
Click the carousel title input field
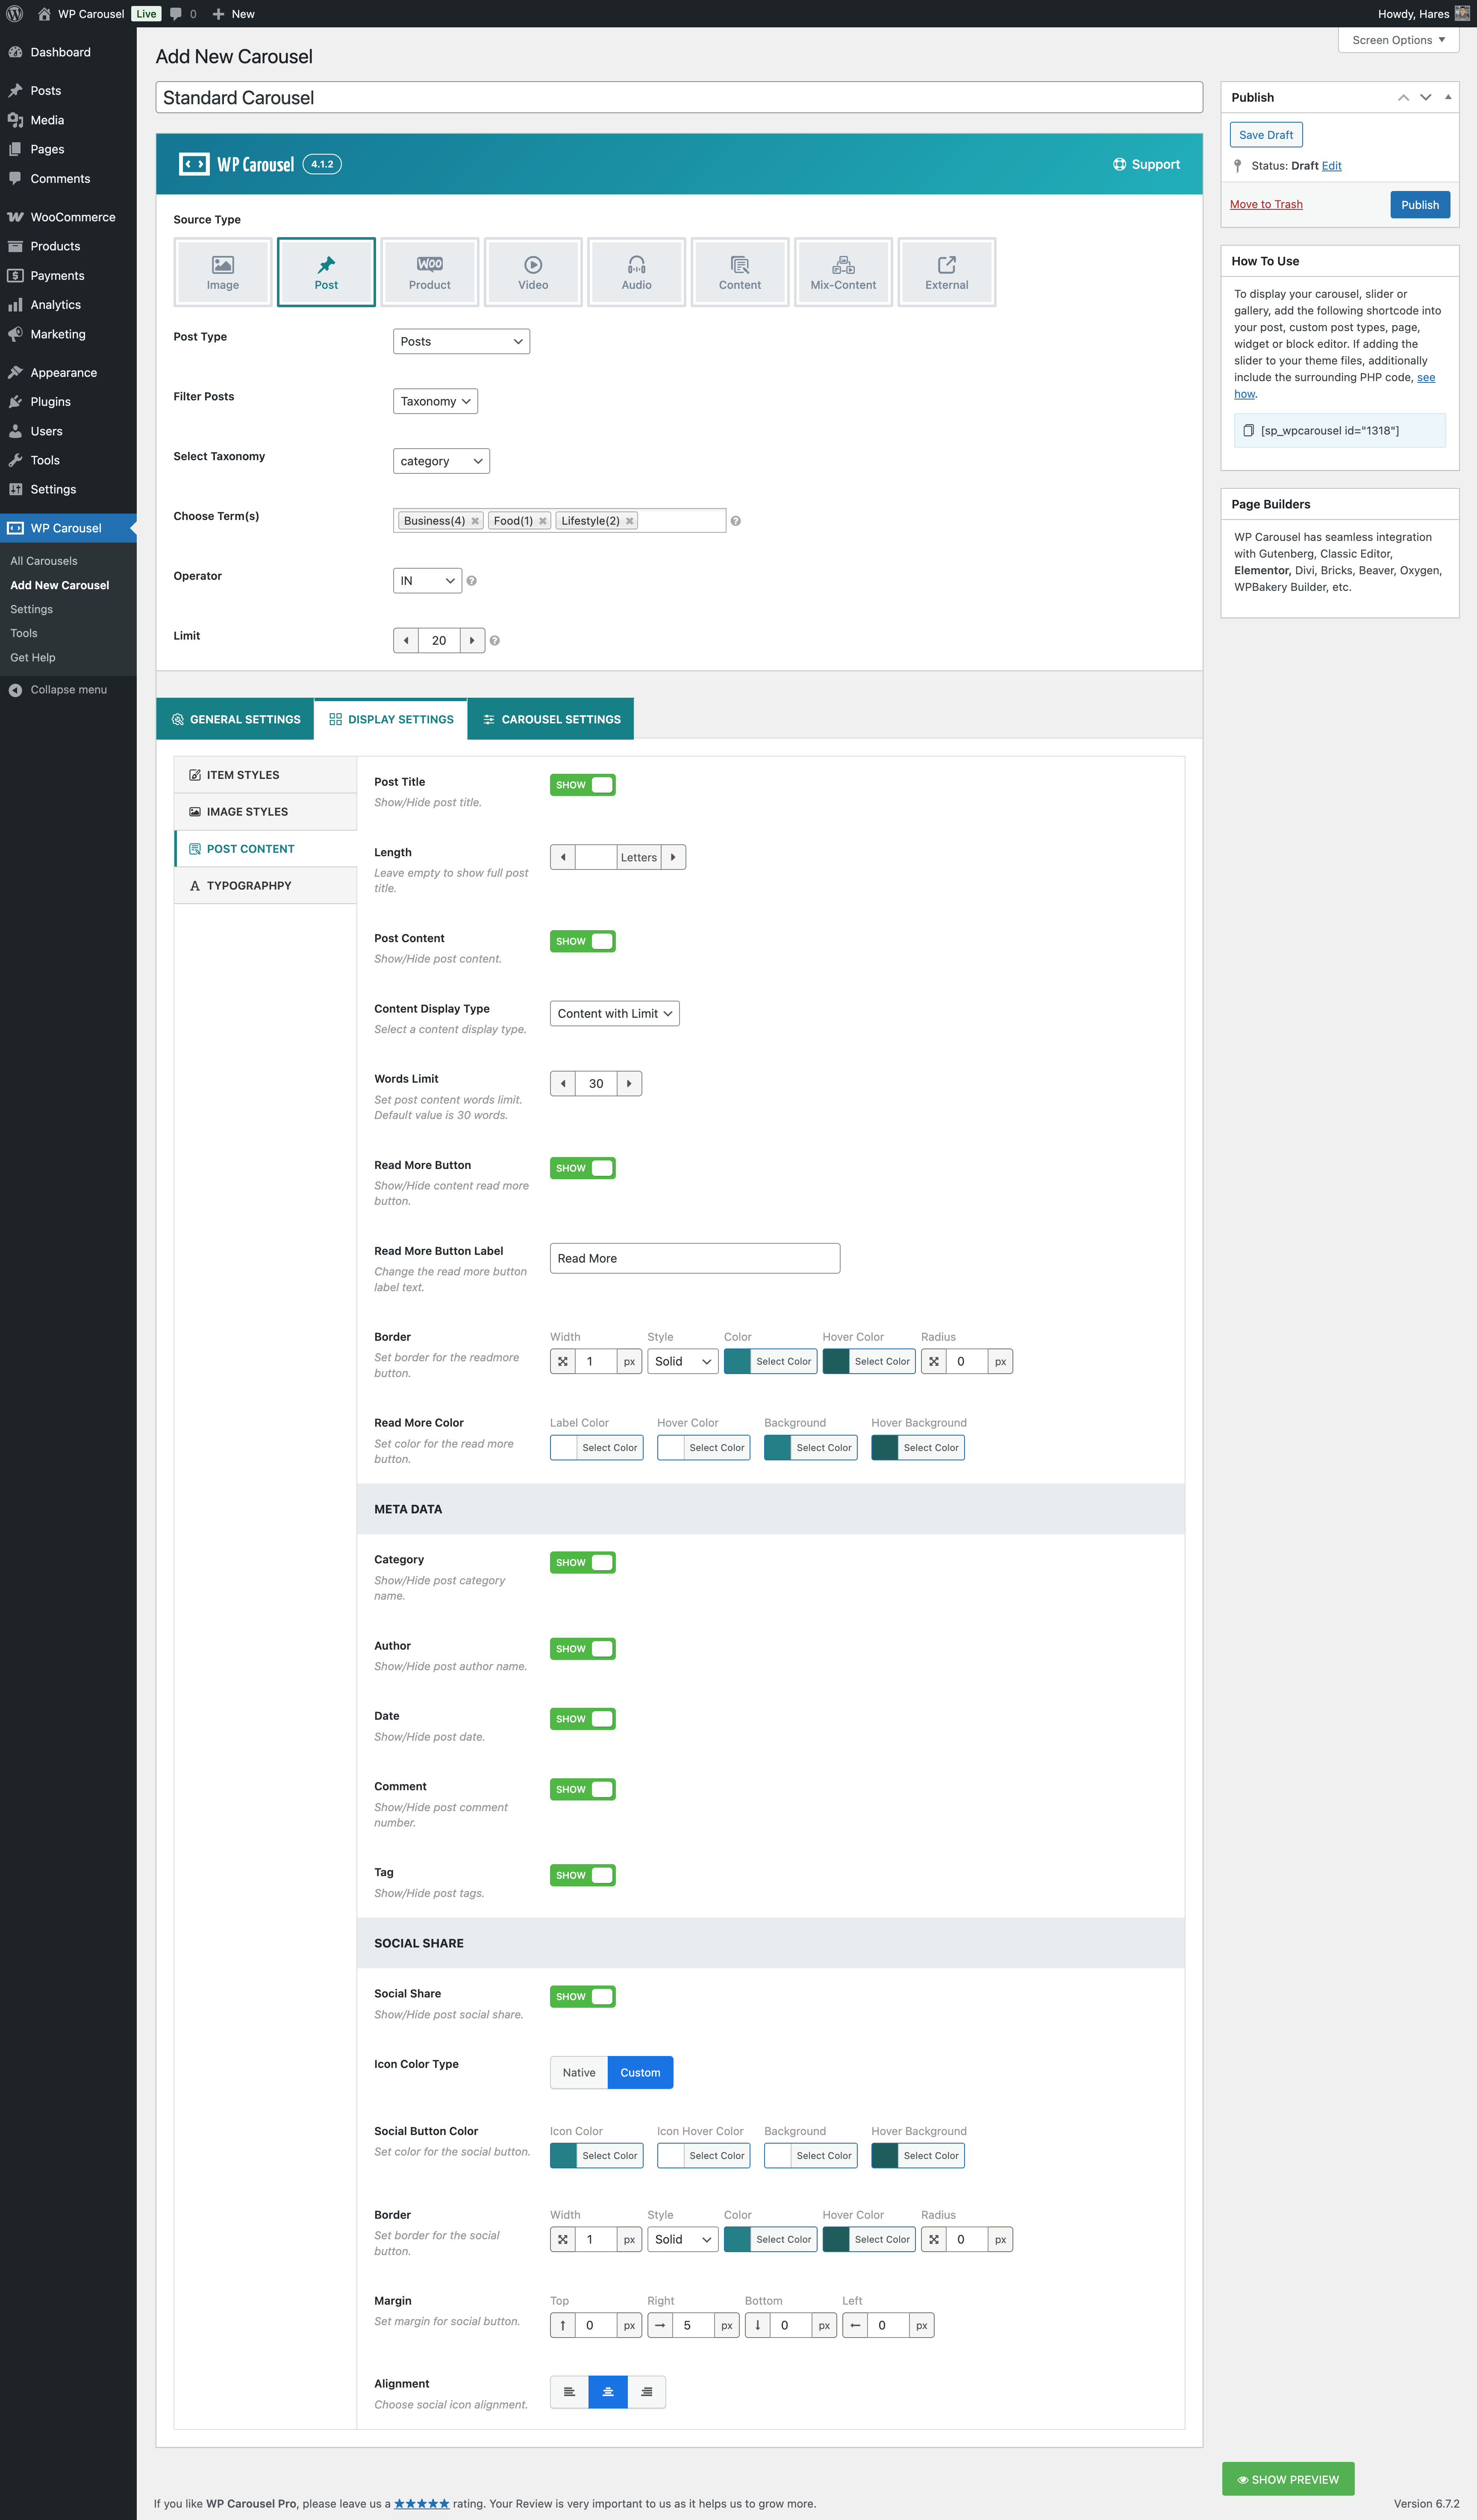679,98
